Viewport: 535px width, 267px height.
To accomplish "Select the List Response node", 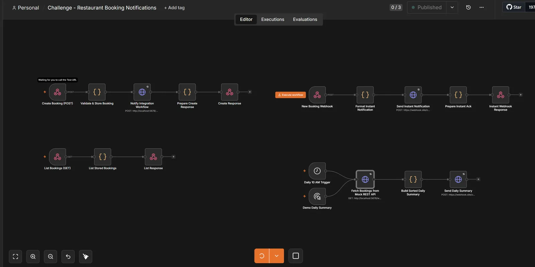I will pyautogui.click(x=153, y=157).
